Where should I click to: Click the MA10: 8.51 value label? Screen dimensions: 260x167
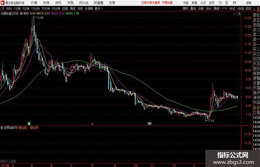(43, 13)
